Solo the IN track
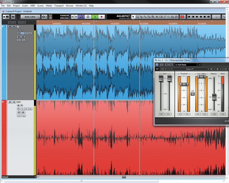This screenshot has width=229, height=183. [14, 26]
